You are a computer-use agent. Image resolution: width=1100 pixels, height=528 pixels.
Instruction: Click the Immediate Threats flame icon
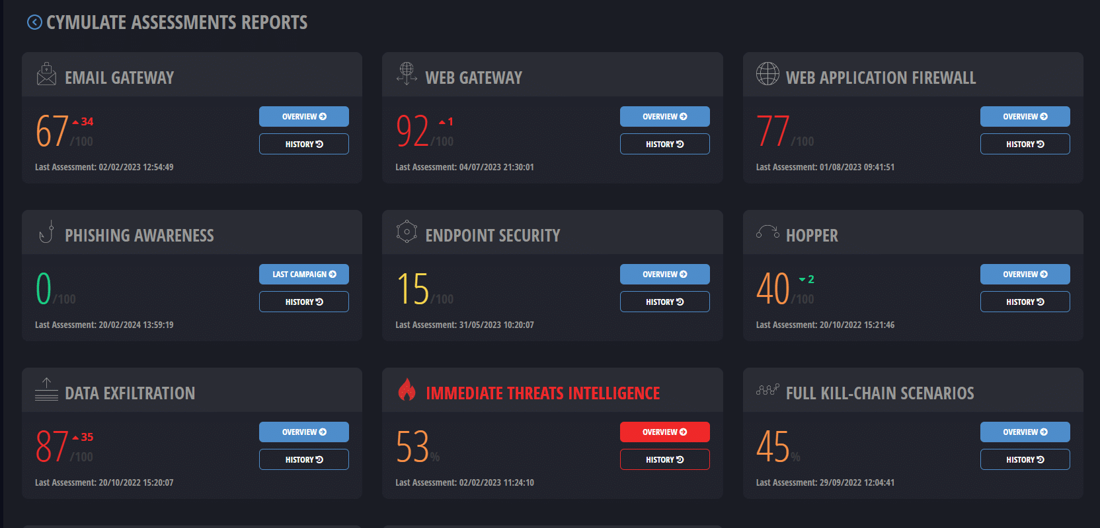407,389
